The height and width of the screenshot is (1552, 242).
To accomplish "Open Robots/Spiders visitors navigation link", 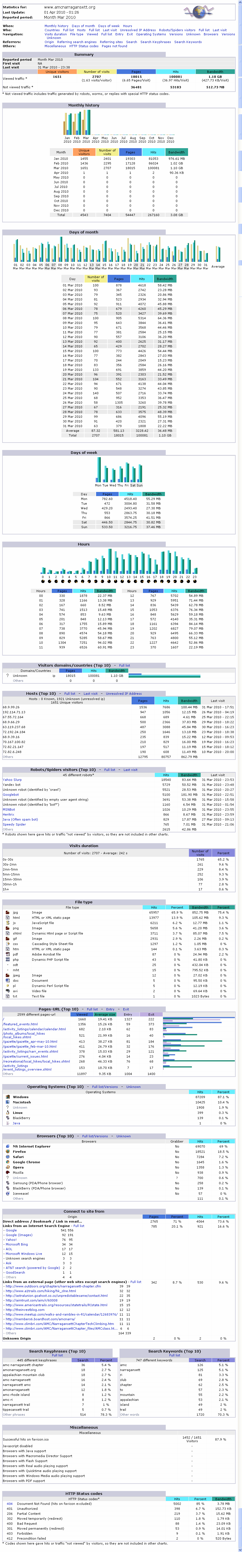I will pyautogui.click(x=177, y=30).
